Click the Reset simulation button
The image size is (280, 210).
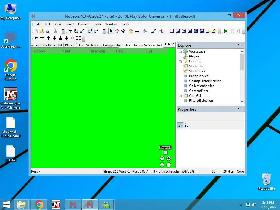click(238, 31)
